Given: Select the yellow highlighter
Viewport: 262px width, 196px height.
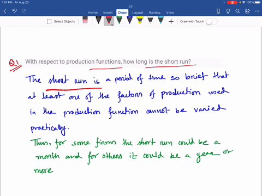Looking at the screenshot, I should (140, 20).
